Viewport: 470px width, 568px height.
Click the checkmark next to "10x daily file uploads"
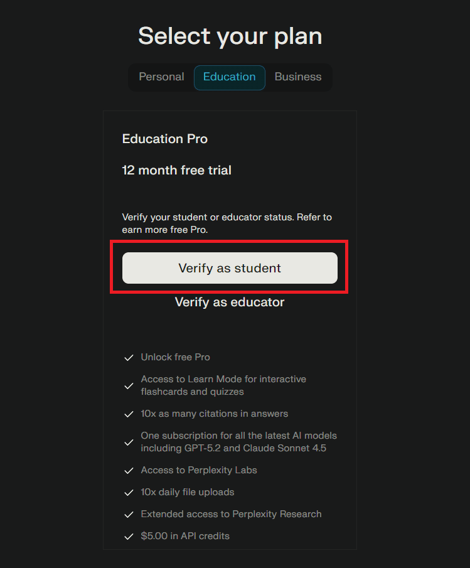129,492
